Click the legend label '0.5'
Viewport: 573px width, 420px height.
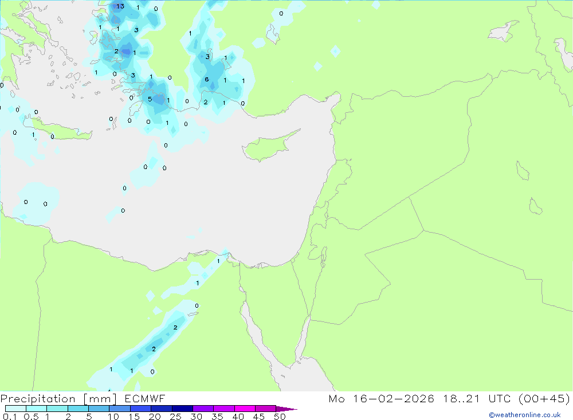click(x=31, y=417)
